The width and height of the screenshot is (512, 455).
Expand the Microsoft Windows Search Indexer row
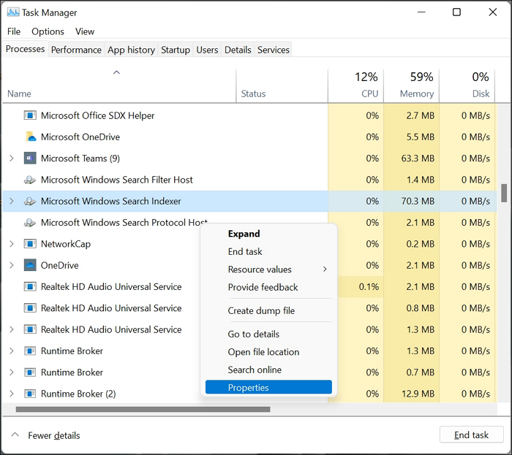click(12, 201)
